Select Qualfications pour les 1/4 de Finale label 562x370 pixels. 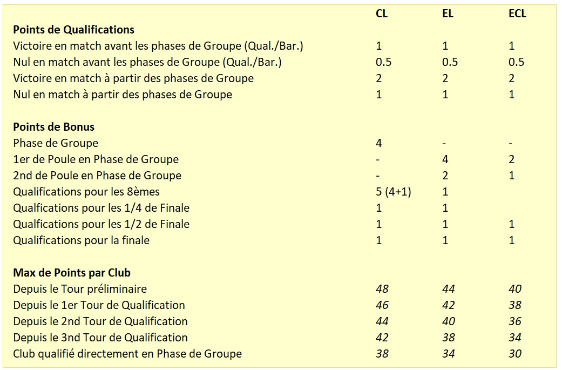click(x=101, y=208)
